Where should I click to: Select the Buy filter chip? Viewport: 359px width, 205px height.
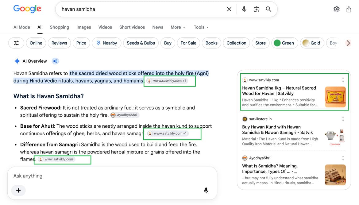tap(168, 43)
